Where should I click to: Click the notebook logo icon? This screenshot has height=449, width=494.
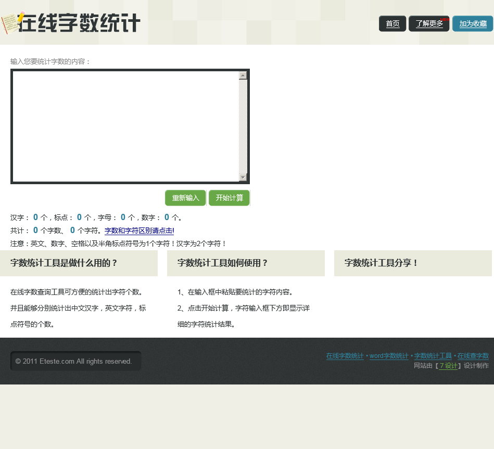coord(12,23)
